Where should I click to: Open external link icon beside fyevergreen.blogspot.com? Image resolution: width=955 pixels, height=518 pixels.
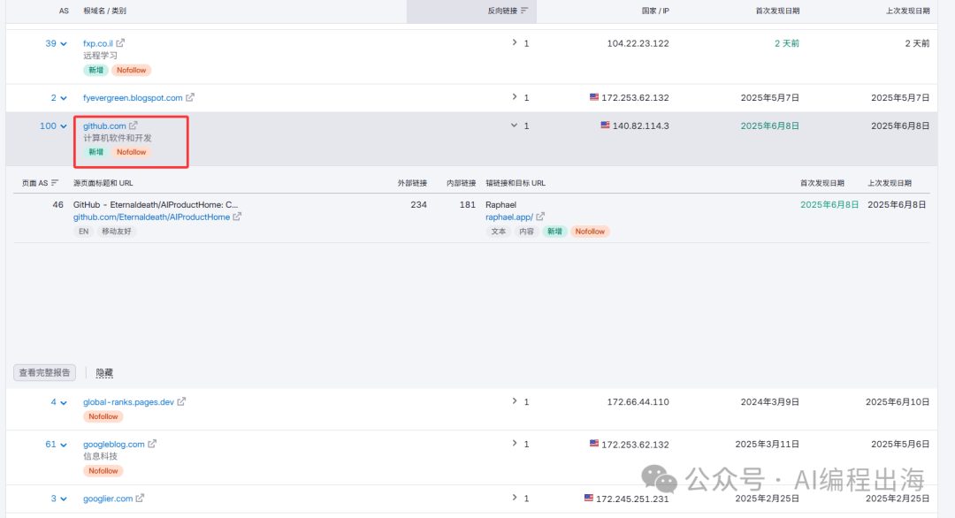pyautogui.click(x=190, y=98)
